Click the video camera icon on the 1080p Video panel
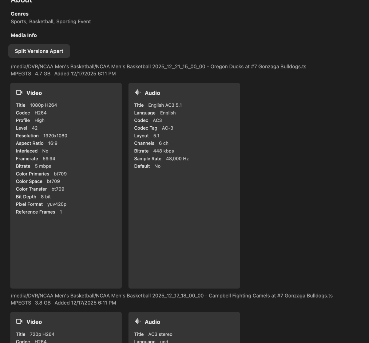369x343 pixels. click(19, 92)
